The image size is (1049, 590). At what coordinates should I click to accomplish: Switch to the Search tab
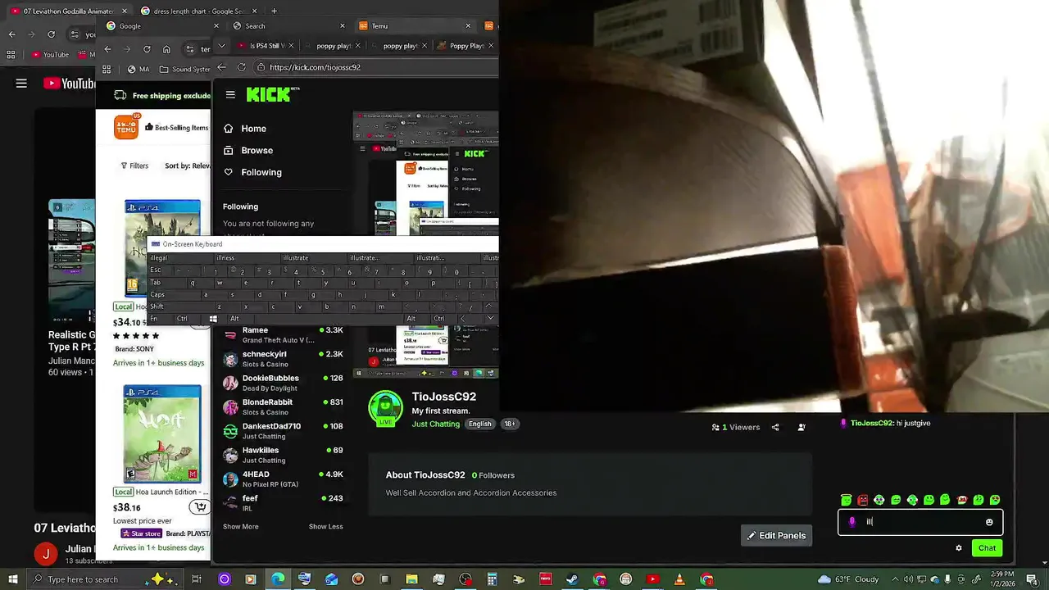pos(289,25)
